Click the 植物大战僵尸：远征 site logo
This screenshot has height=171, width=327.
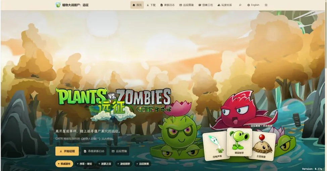pyautogui.click(x=72, y=5)
